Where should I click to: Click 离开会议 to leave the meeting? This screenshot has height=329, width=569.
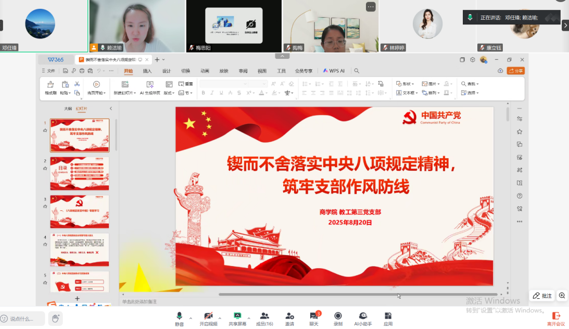point(555,318)
